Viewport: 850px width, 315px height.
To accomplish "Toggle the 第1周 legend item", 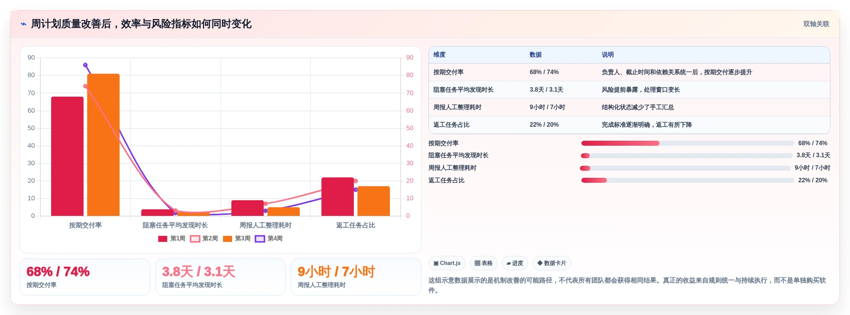I will tap(171, 239).
